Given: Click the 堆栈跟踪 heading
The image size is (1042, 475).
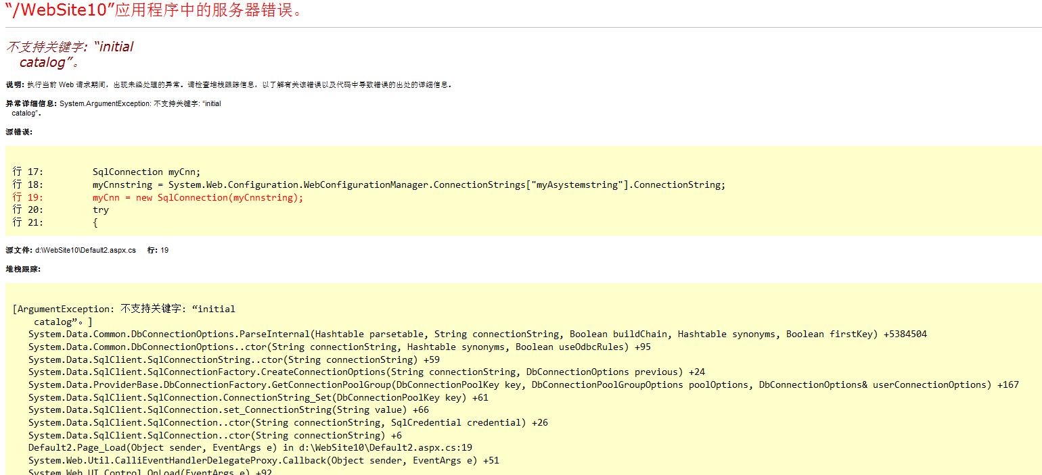Looking at the screenshot, I should click(19, 268).
